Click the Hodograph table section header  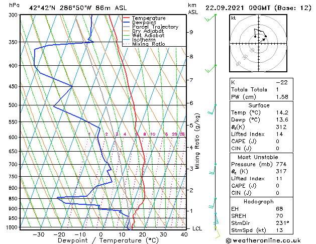259,202
